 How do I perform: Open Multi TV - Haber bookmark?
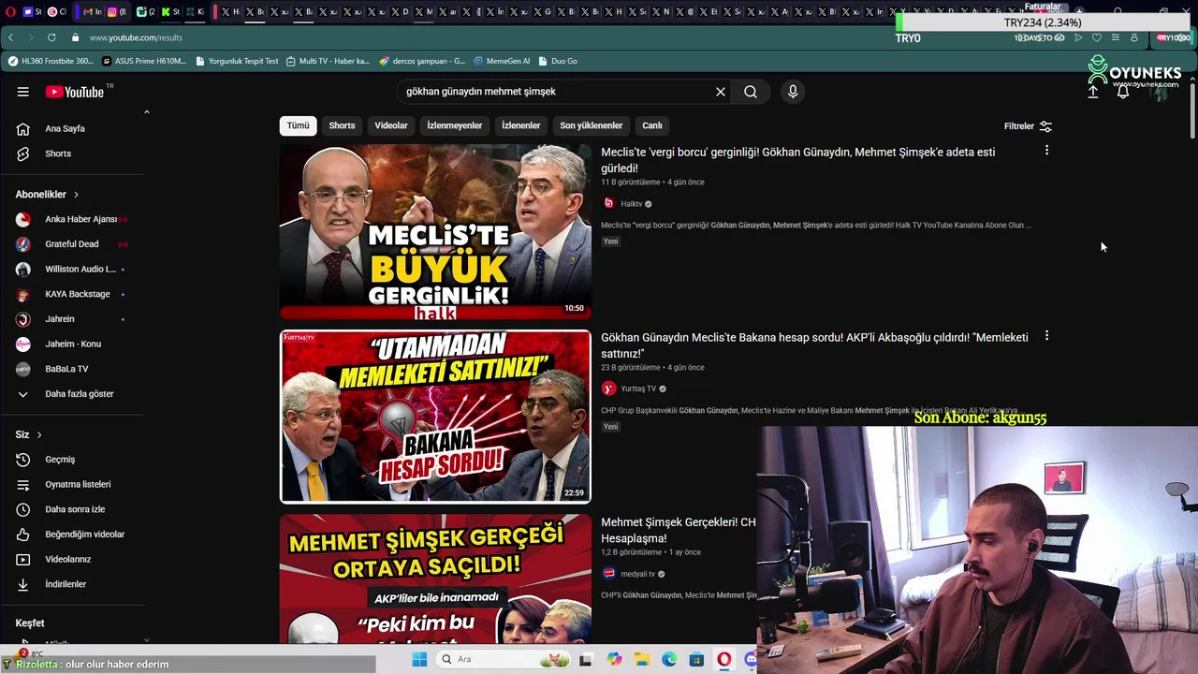328,61
